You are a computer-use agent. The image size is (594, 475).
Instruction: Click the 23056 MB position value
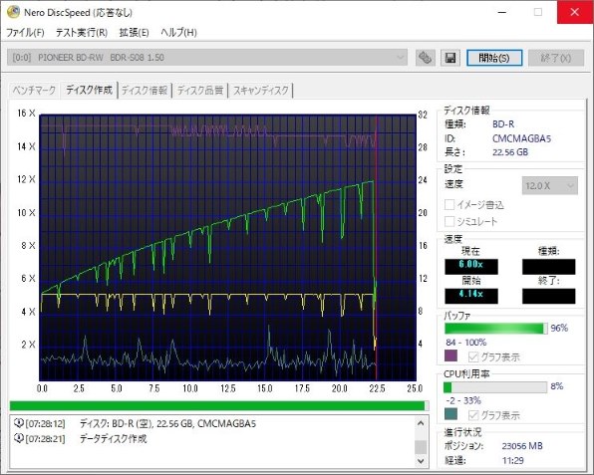coord(522,446)
